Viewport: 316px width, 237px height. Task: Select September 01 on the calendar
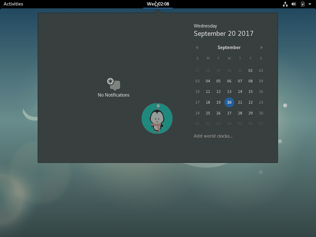[250, 70]
